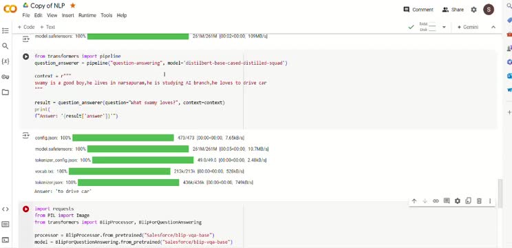Move cell up with arrow icon
The width and height of the screenshot is (512, 248).
click(x=414, y=201)
